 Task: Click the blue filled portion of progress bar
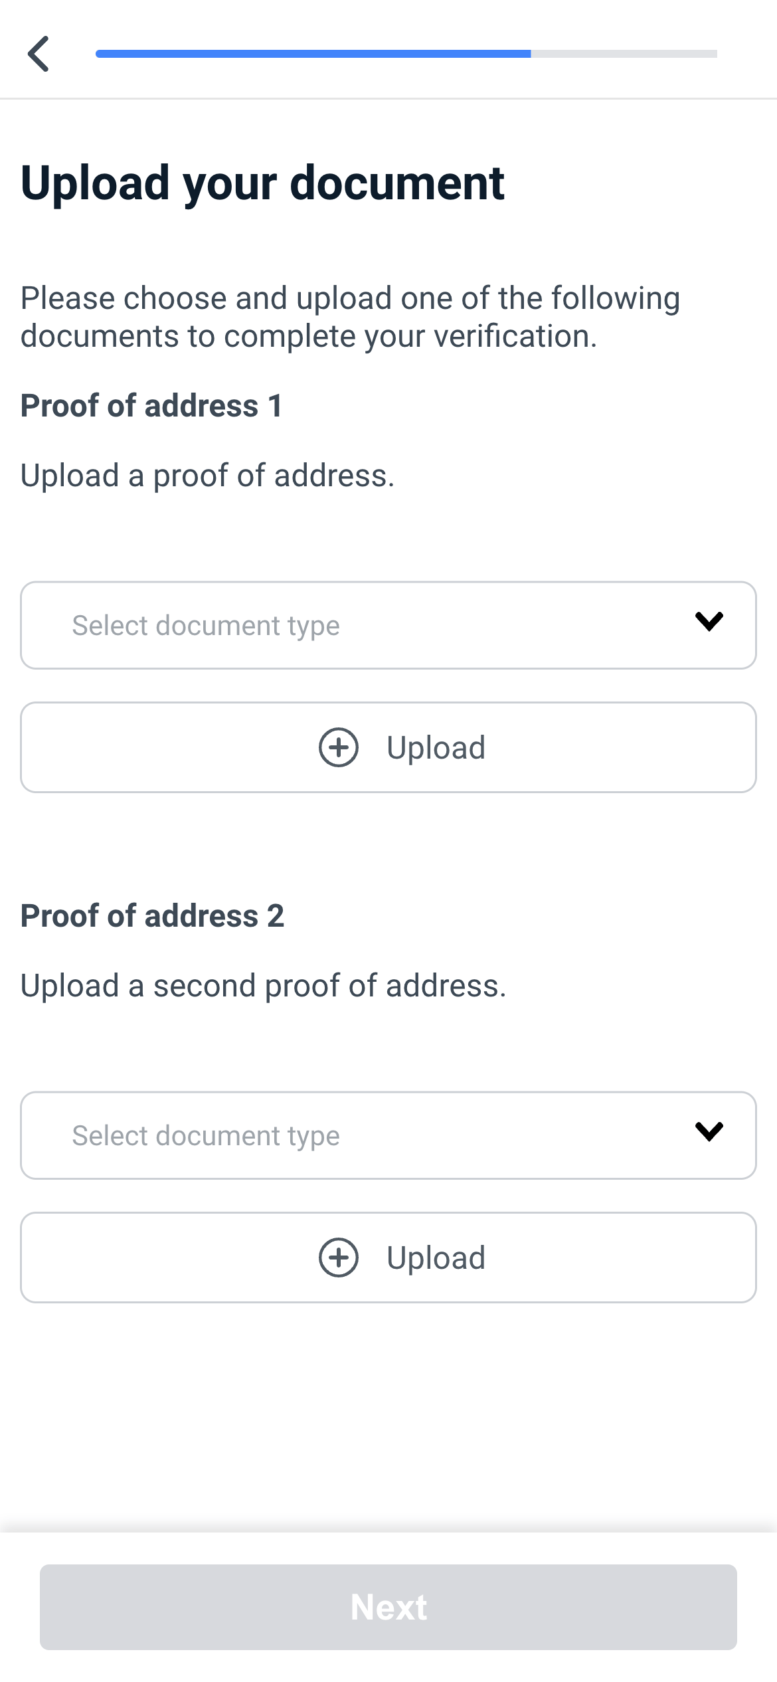point(313,54)
